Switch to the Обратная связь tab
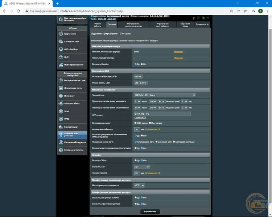Screen dimensions: 272x217 (x=185, y=25)
